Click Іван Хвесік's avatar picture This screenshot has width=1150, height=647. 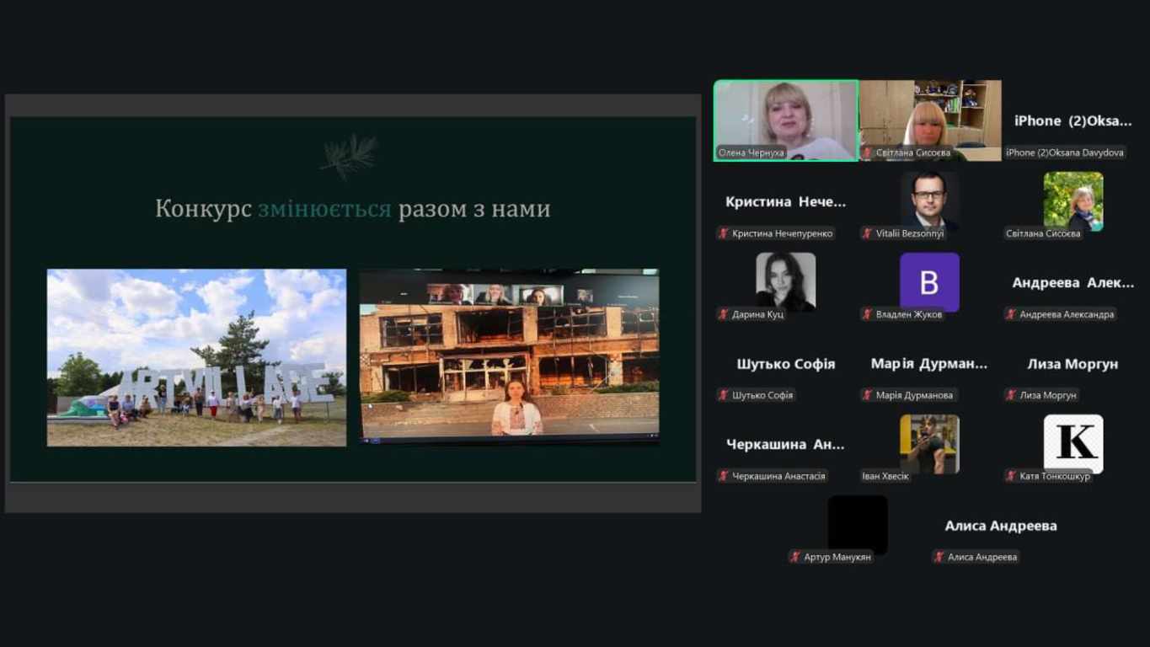pyautogui.click(x=929, y=443)
